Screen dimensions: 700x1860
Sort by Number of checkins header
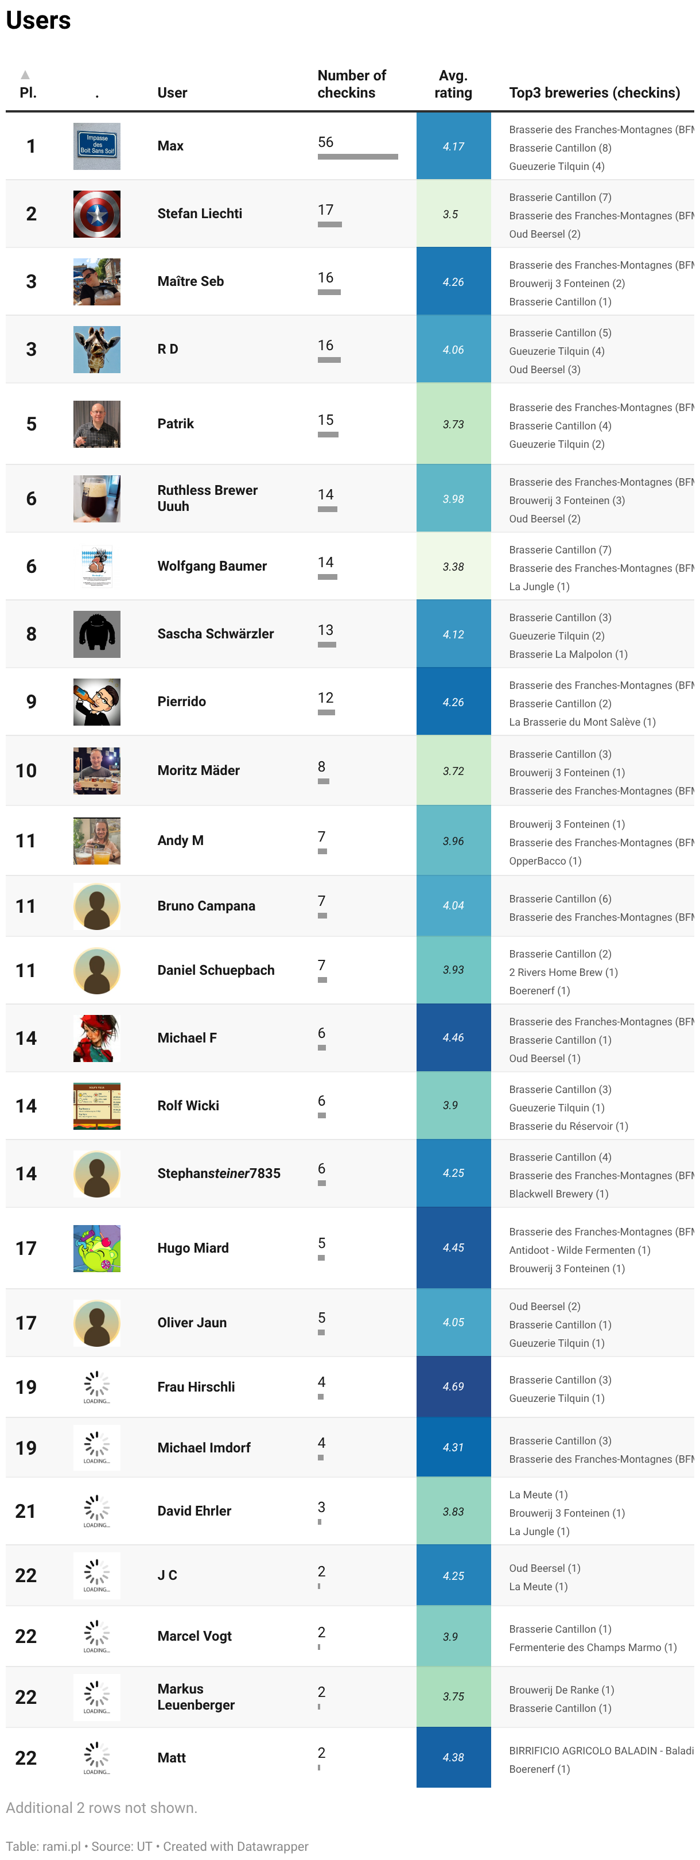point(352,84)
